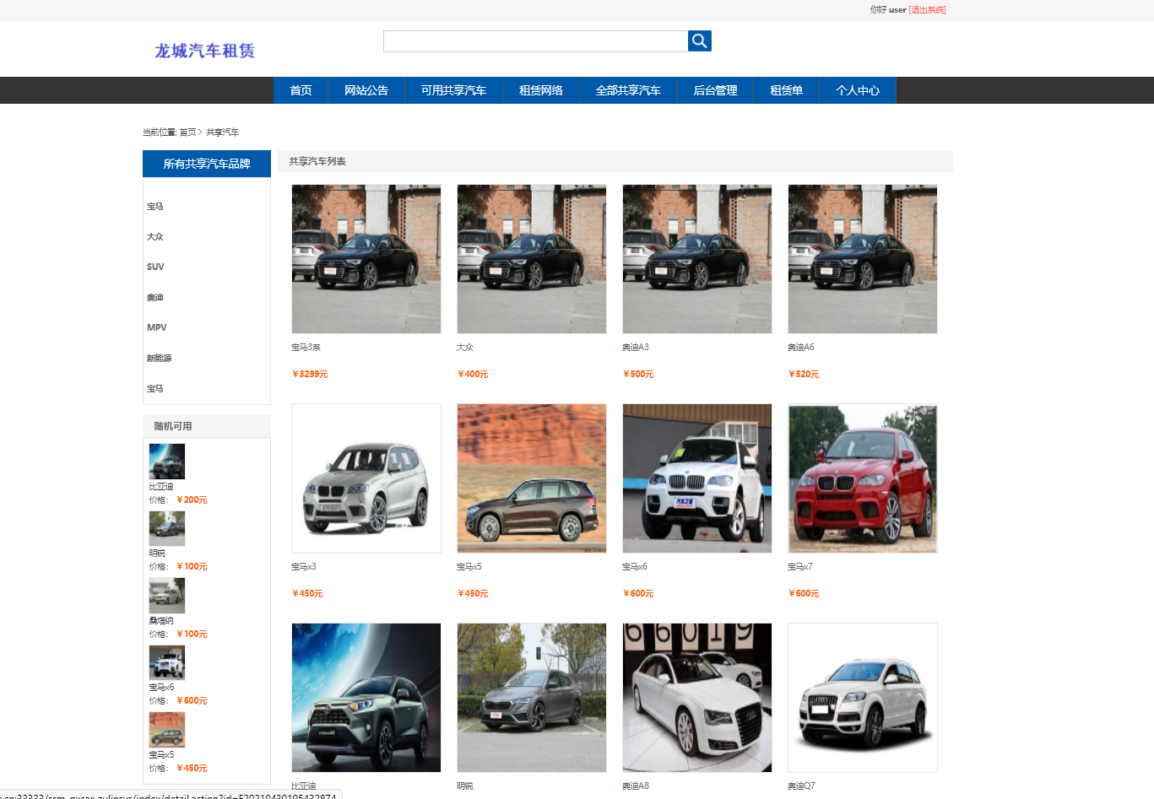Screen dimensions: 1154x799
Task: Open the large 宝马x6 photo in car list
Action: pos(697,478)
